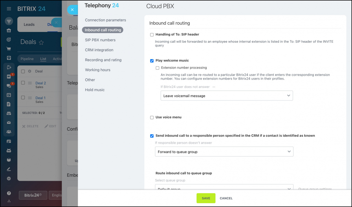Image resolution: width=352 pixels, height=207 pixels.
Task: Select the Deal 1 row checkbox
Action: point(23,97)
